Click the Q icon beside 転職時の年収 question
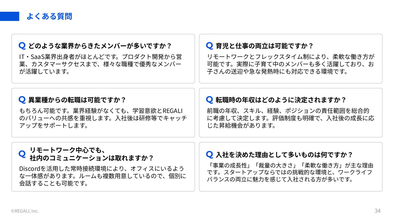394x221 pixels. pos(210,100)
